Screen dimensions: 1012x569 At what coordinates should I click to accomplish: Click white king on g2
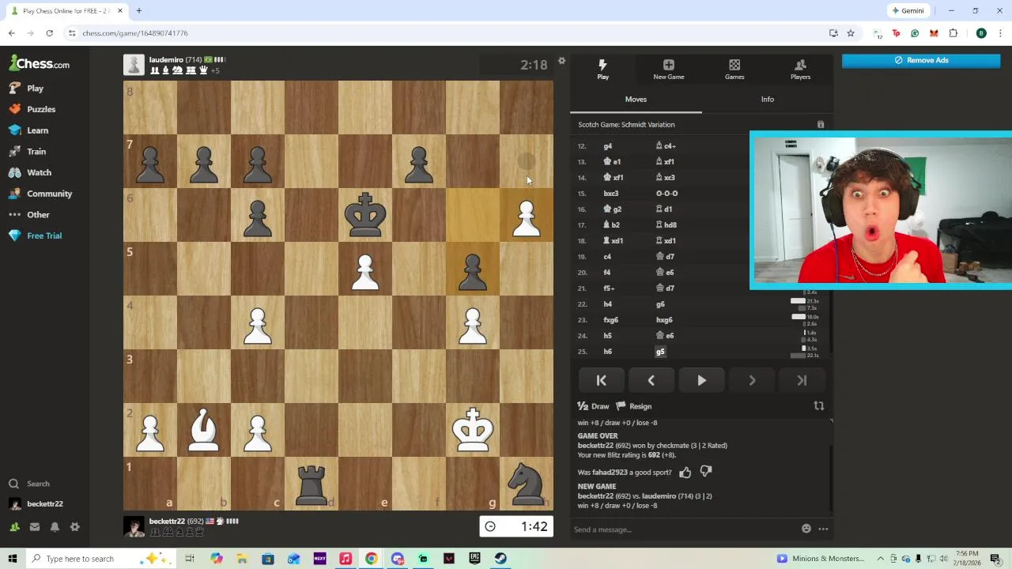473,430
